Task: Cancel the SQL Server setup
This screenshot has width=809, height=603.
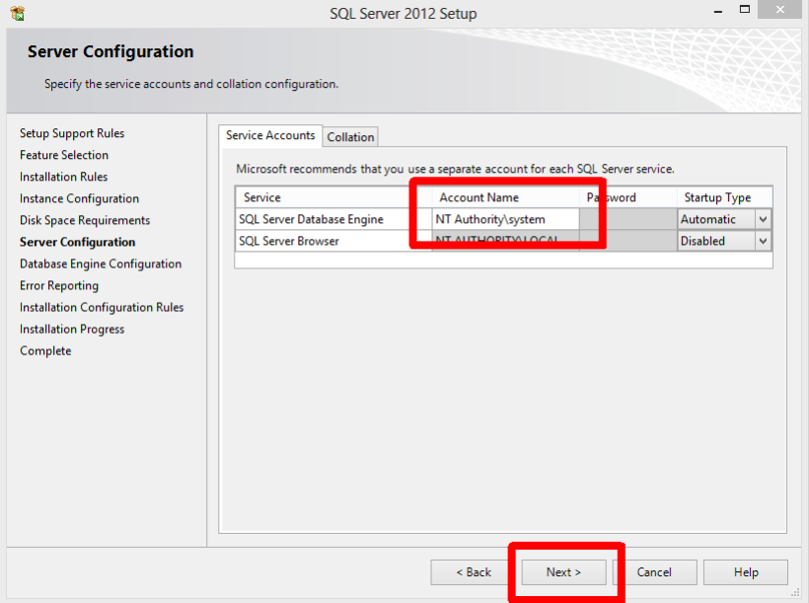Action: click(x=654, y=572)
